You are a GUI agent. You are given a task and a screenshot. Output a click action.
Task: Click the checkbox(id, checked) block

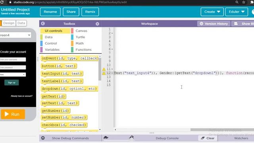click(x=64, y=125)
